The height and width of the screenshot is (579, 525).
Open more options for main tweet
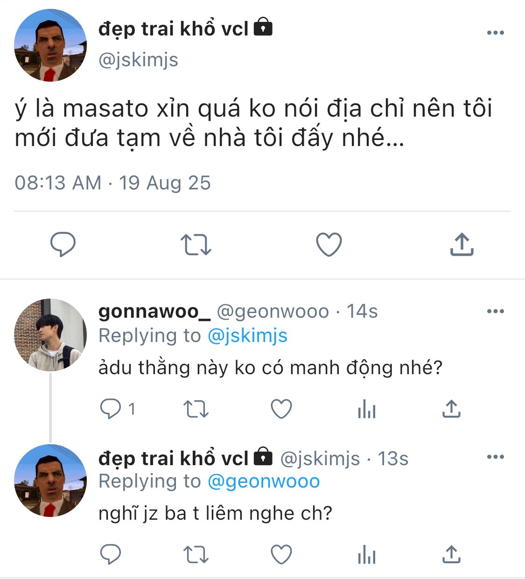[495, 33]
